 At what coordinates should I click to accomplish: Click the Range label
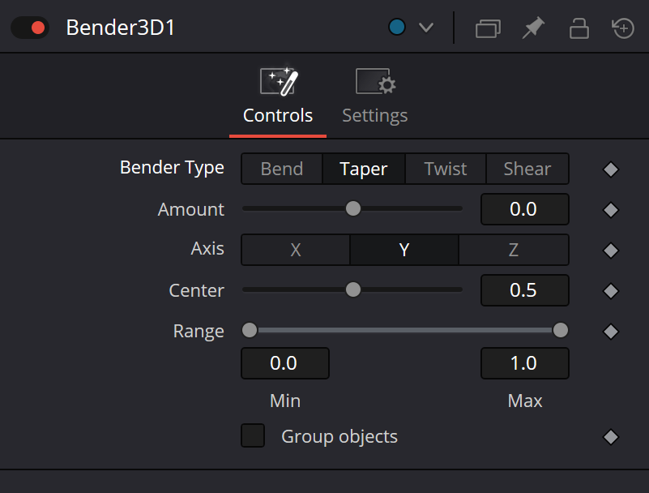199,331
